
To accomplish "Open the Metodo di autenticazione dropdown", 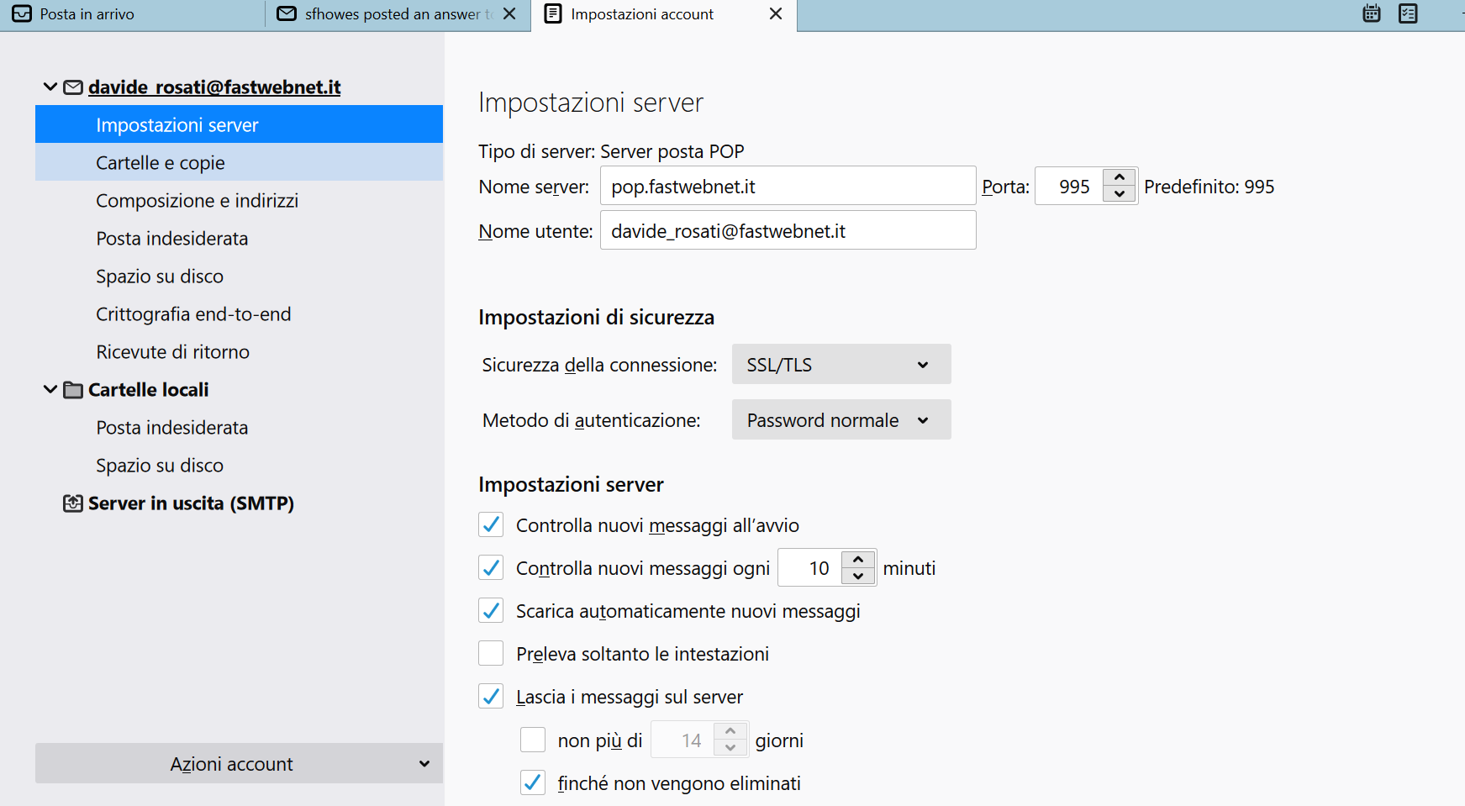I will (841, 420).
